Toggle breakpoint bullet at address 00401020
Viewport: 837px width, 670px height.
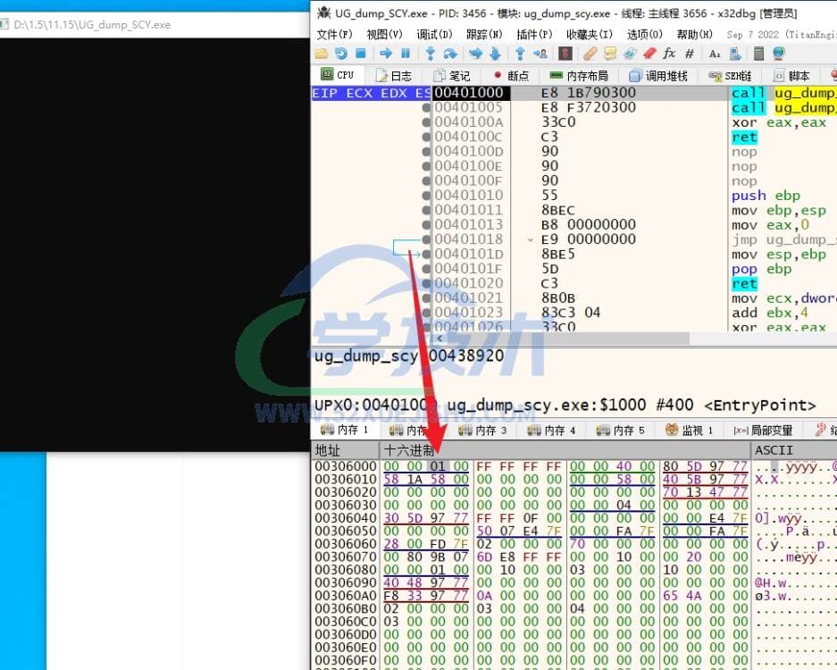point(426,283)
